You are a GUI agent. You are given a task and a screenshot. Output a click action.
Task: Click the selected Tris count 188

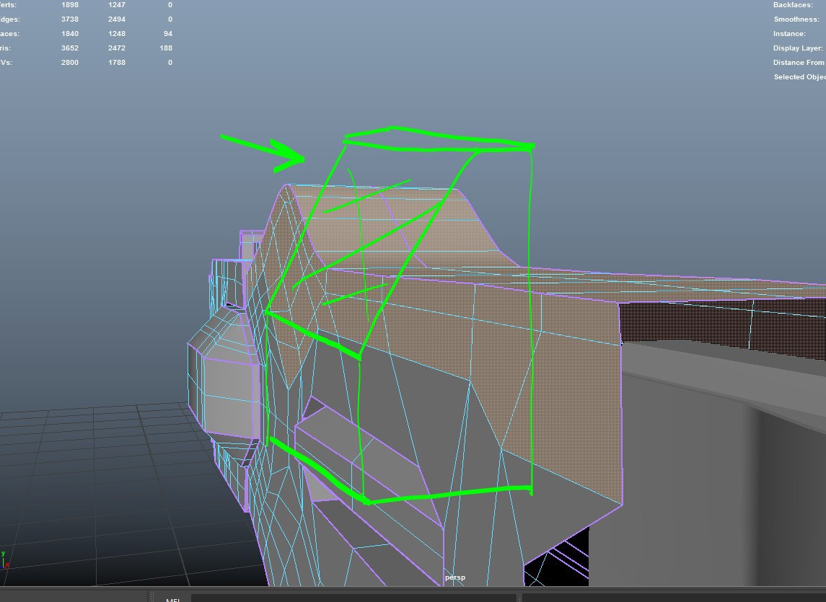pyautogui.click(x=165, y=48)
